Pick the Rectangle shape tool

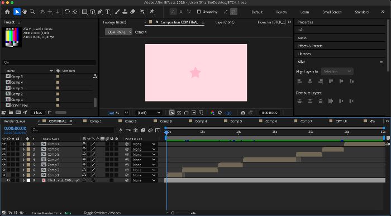84,12
